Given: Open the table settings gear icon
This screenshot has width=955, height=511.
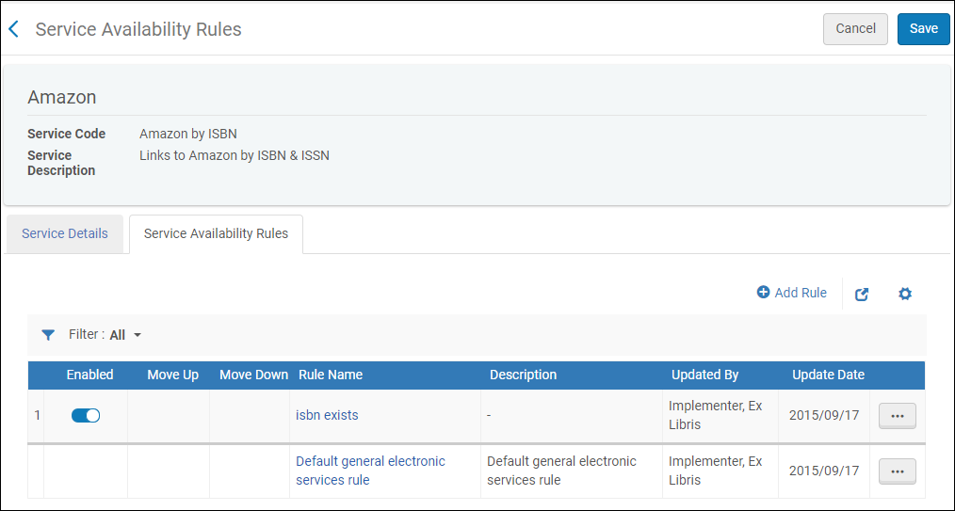Looking at the screenshot, I should (905, 294).
